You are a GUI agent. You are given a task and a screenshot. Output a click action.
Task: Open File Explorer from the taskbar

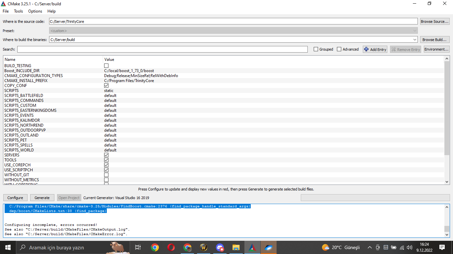click(x=236, y=247)
